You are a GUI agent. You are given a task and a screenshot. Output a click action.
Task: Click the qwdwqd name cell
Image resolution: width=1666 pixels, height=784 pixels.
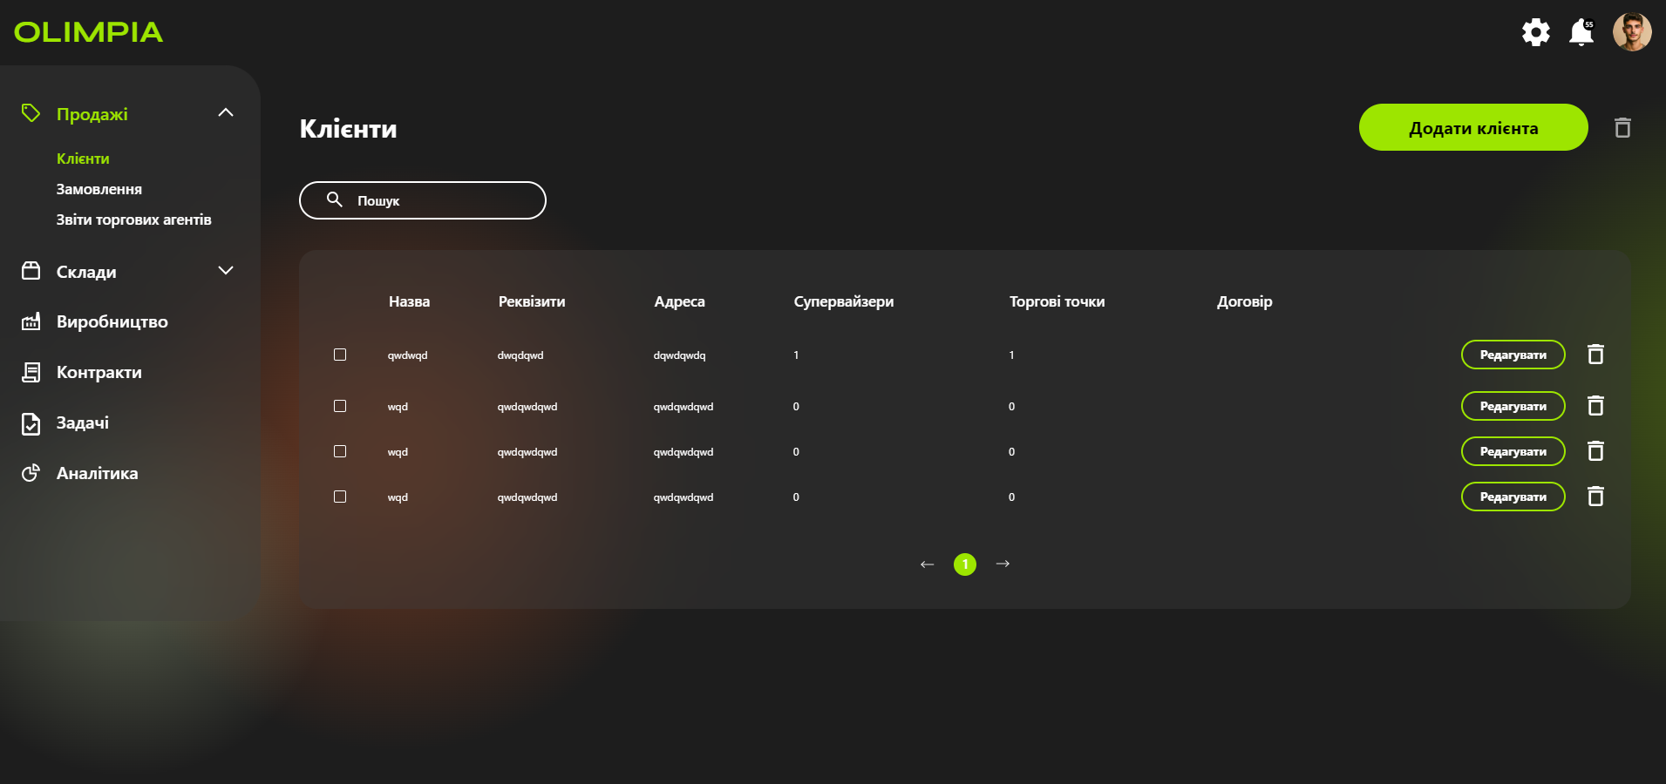click(x=408, y=355)
